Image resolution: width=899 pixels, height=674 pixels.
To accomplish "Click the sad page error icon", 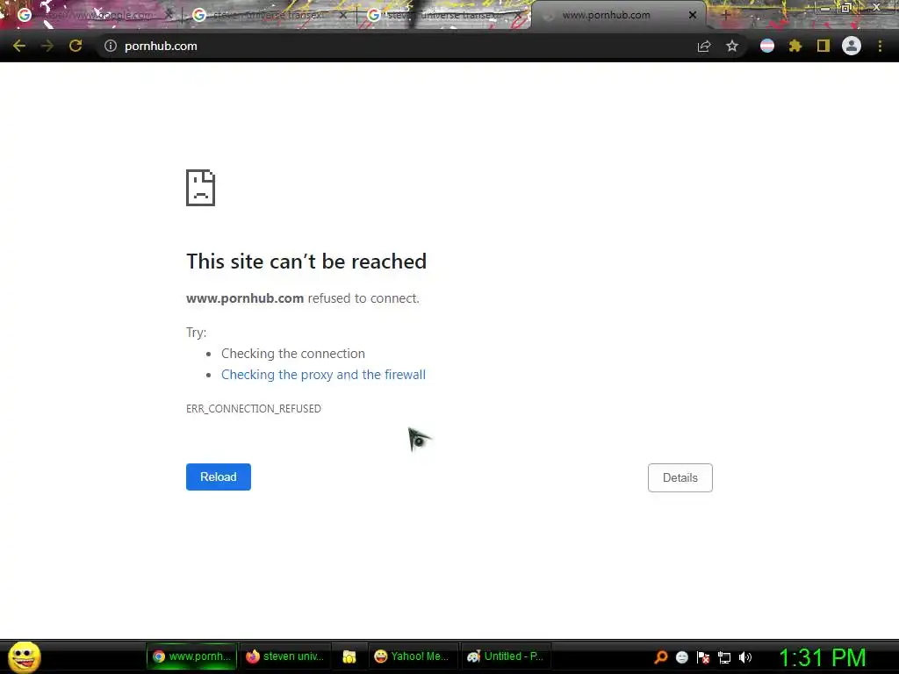I will [x=201, y=188].
